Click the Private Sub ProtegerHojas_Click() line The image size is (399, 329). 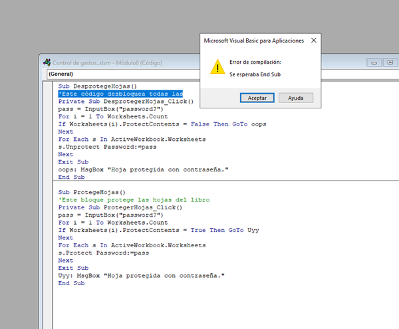click(120, 207)
